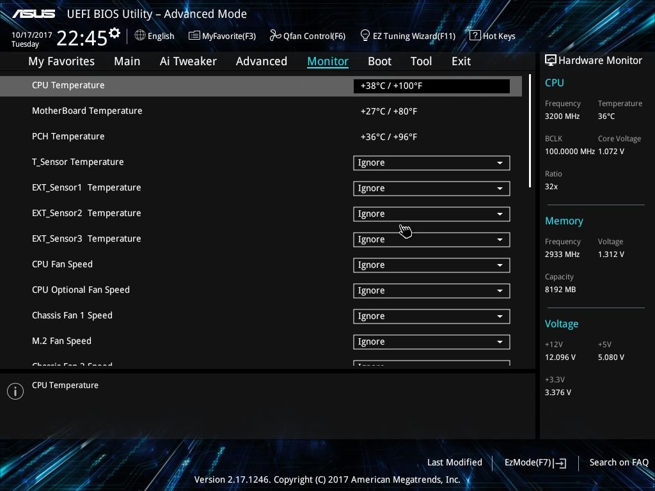
Task: Open the Exit tab
Action: pyautogui.click(x=461, y=61)
